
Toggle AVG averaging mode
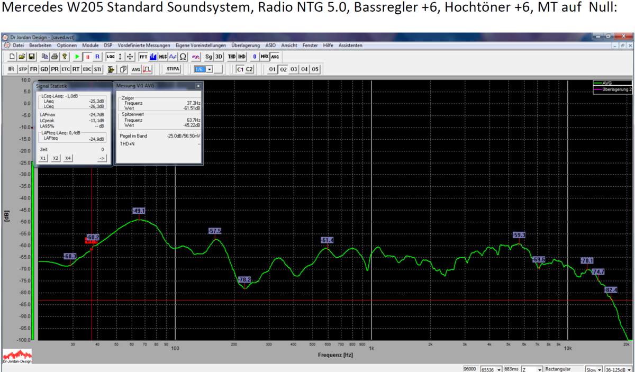[275, 56]
